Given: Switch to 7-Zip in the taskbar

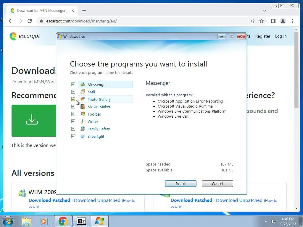Looking at the screenshot, I should [81, 221].
